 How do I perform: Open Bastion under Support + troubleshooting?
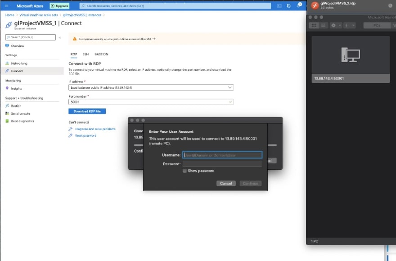16,106
